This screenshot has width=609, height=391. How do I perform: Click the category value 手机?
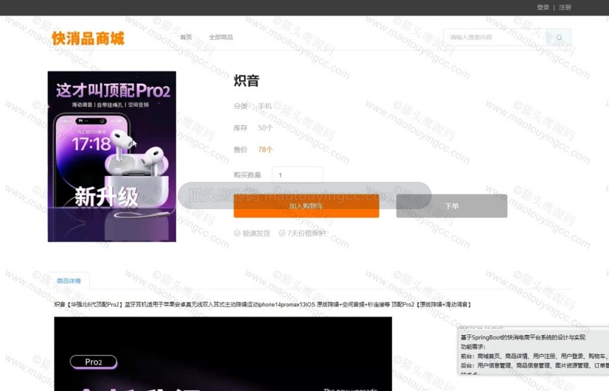[265, 106]
